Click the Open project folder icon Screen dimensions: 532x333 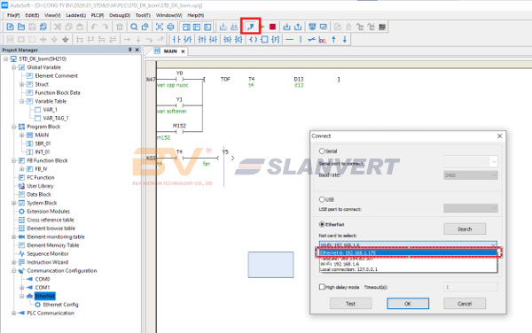[21, 27]
